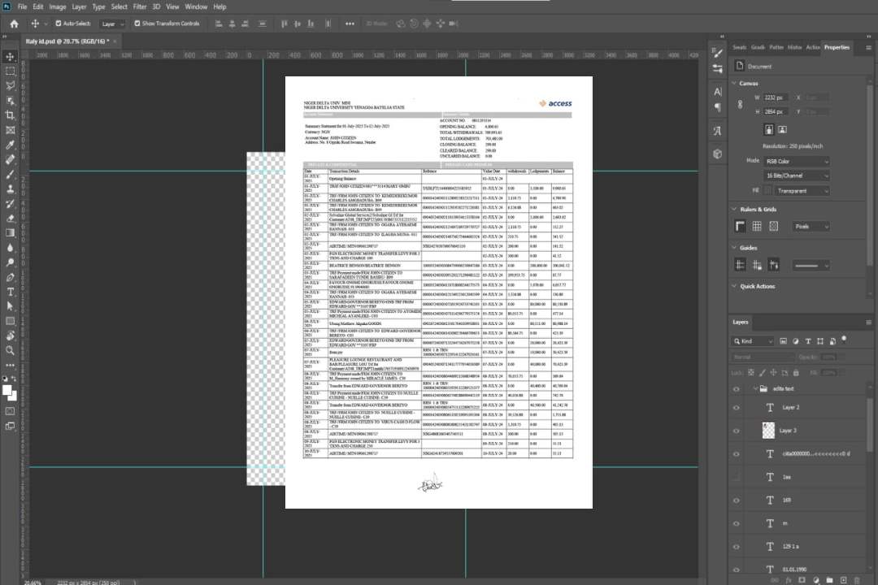Open the Filter menu

[x=140, y=6]
